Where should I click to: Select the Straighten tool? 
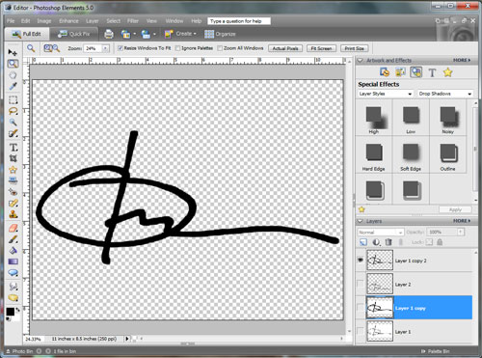click(13, 180)
